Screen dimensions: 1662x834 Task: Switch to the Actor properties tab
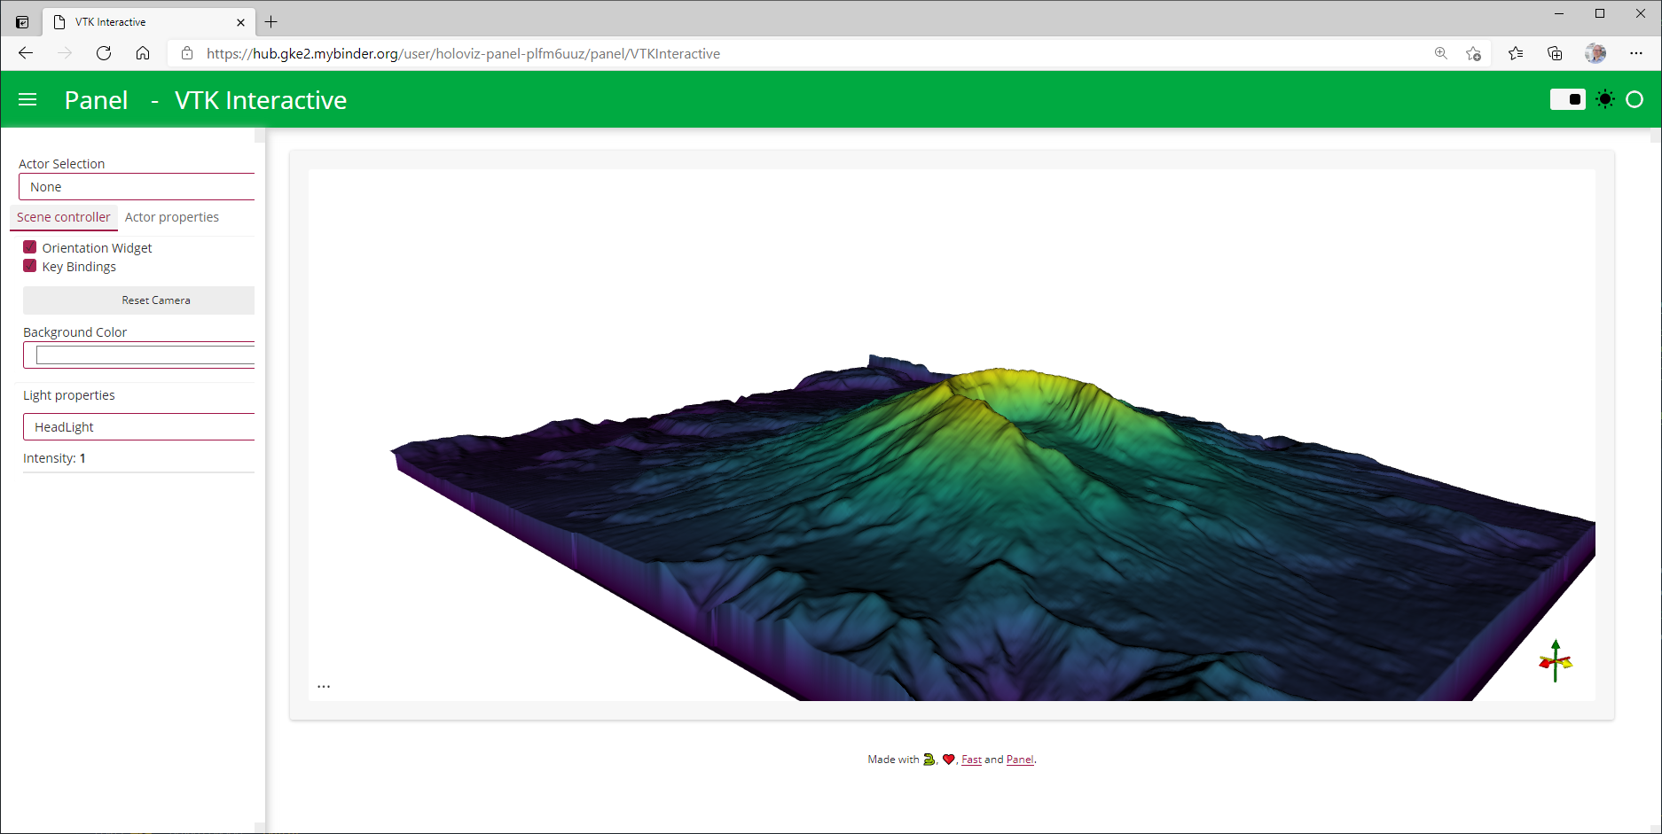172,217
